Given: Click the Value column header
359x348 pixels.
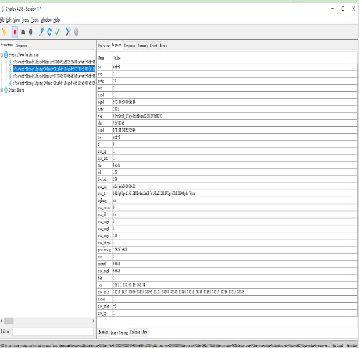Looking at the screenshot, I should tap(235, 58).
